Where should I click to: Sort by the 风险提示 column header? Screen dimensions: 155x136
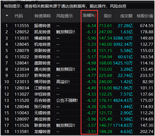click(65, 16)
